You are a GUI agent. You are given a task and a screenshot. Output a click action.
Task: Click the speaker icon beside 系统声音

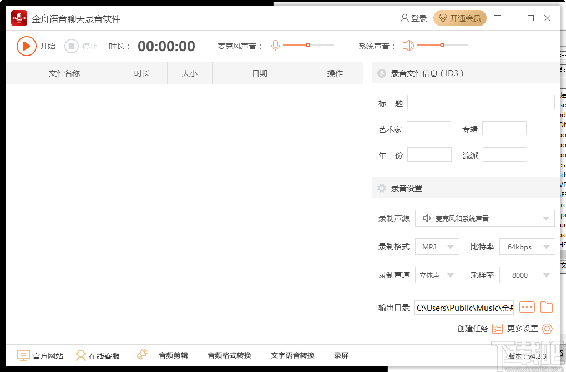[409, 46]
